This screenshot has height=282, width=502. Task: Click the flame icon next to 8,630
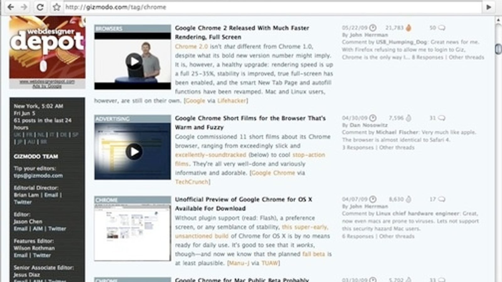pyautogui.click(x=409, y=199)
